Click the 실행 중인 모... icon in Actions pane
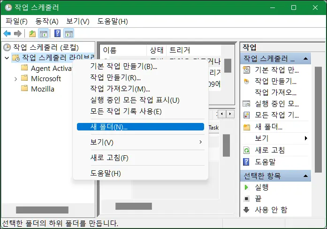327x229 pixels. click(x=246, y=104)
